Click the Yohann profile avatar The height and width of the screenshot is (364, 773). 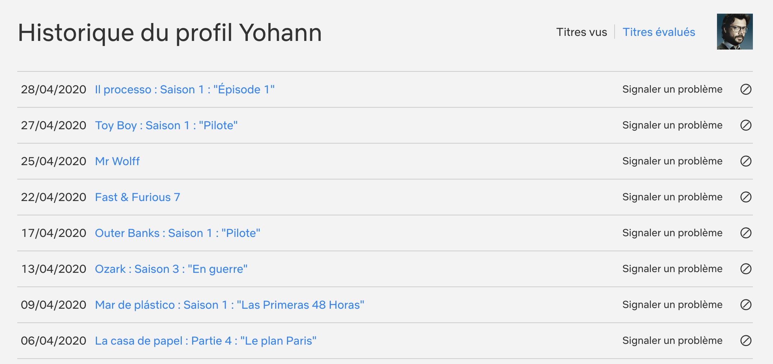(x=735, y=32)
